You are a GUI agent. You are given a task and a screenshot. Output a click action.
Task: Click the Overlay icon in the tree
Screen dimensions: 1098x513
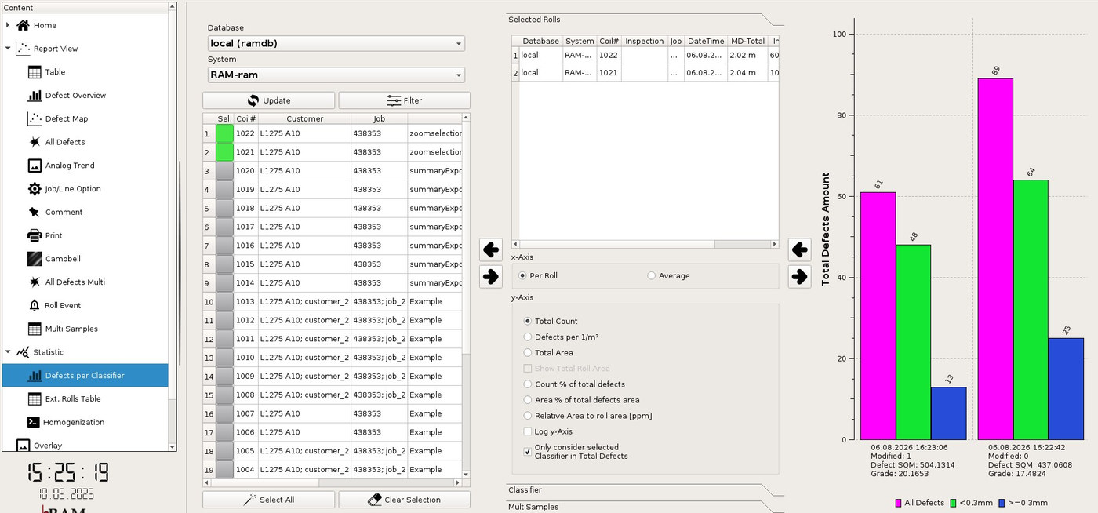click(23, 446)
